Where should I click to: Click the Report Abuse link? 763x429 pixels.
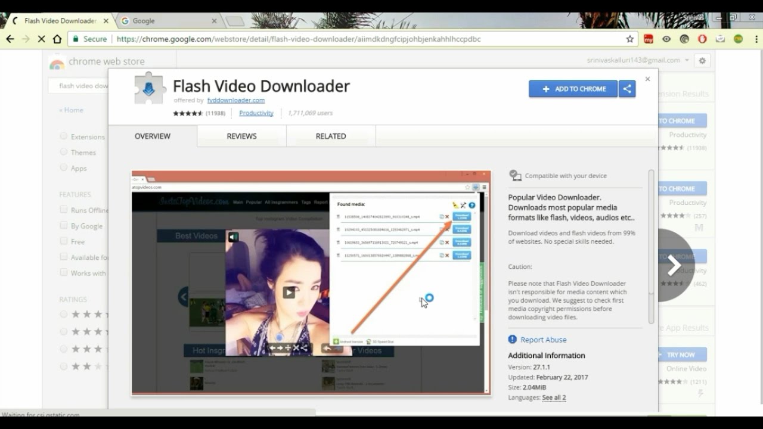[544, 340]
